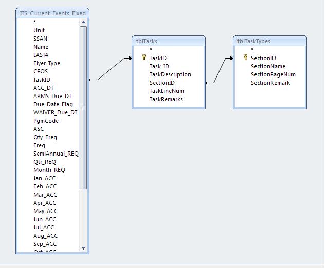The height and width of the screenshot is (268, 329).
Task: Select the join line between ITS_Current_Events_Fixed and tblTasks
Action: click(111, 69)
